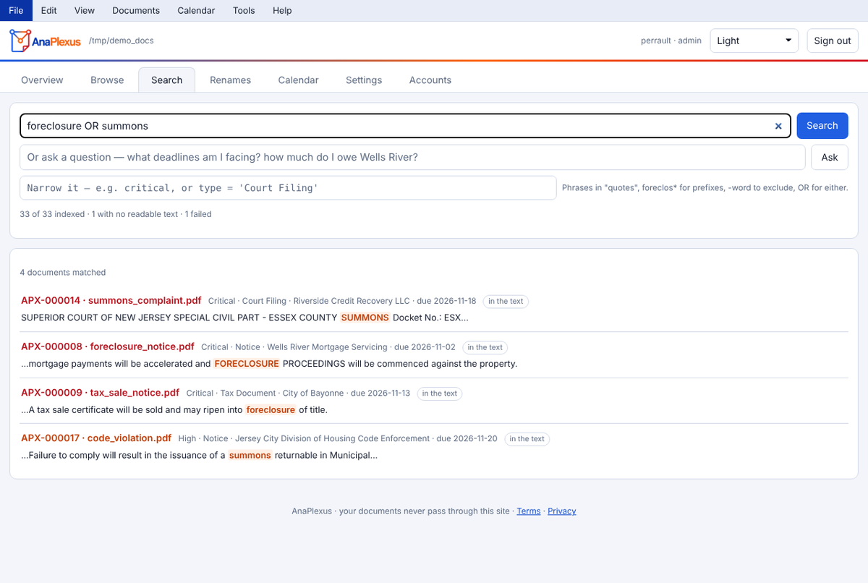Click the 'perrault · admin' user label
Screen dimensions: 868x583
(x=671, y=41)
